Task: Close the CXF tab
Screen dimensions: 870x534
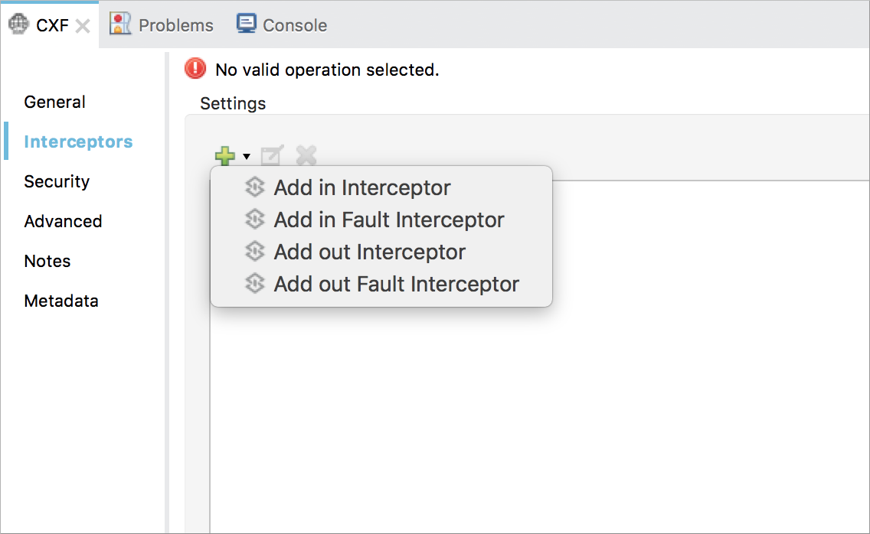Action: pyautogui.click(x=83, y=26)
